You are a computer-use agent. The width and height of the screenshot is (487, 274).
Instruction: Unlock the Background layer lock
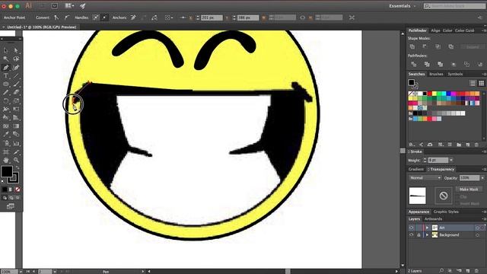coord(419,235)
